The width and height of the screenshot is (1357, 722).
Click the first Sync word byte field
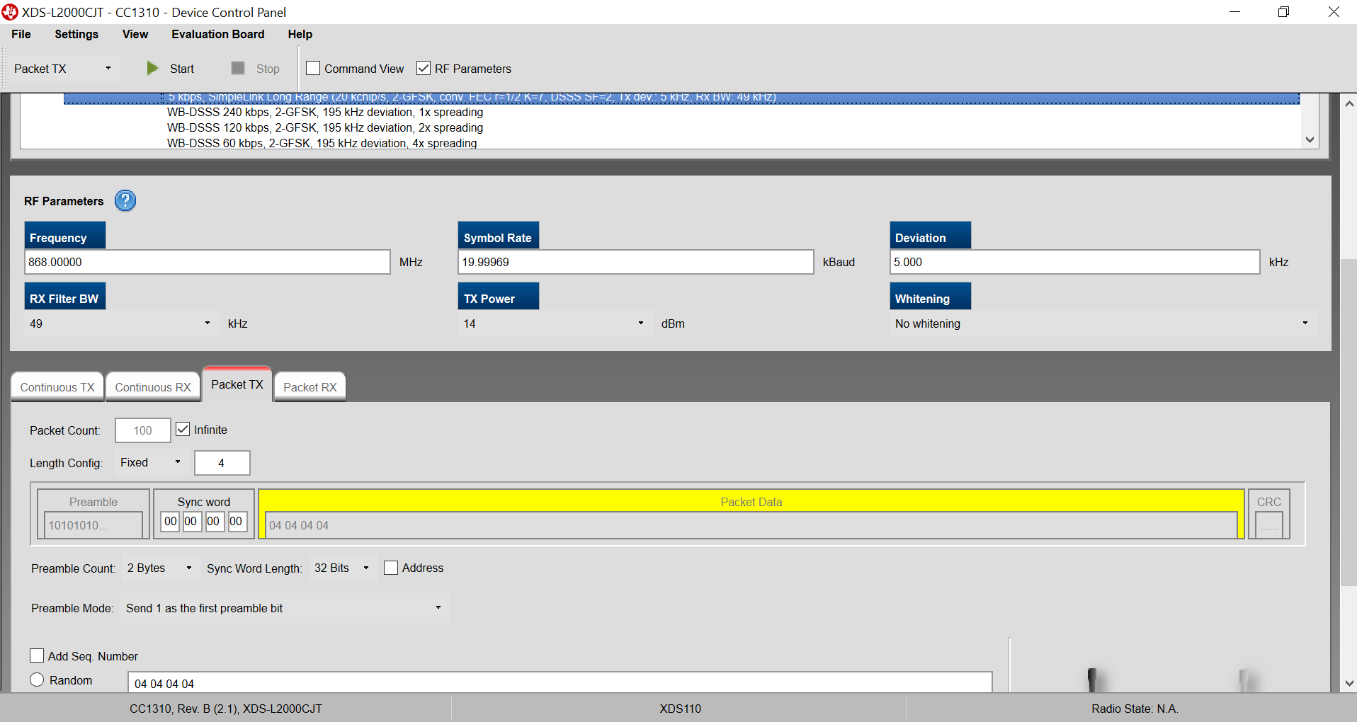point(171,522)
